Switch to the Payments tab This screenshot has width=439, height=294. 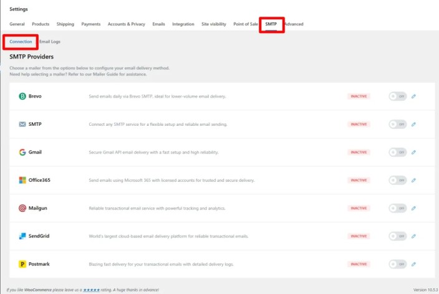click(90, 24)
